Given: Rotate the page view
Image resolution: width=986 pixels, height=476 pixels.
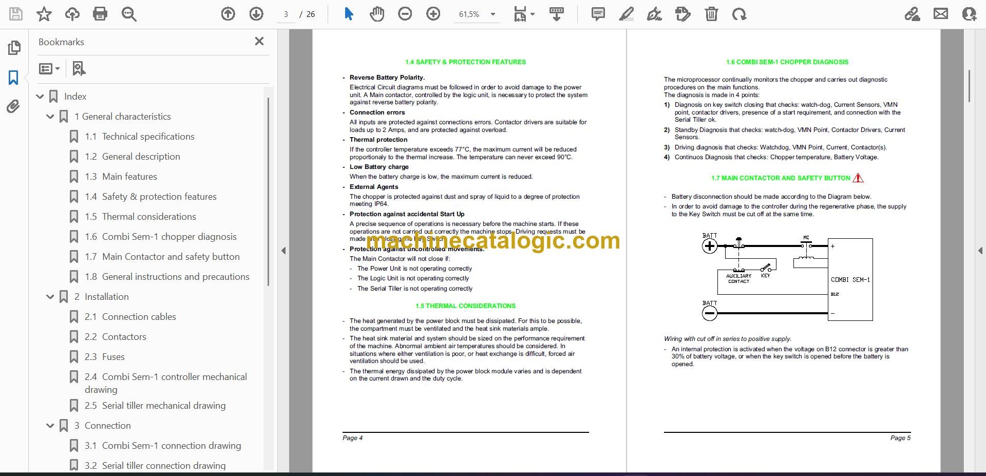Looking at the screenshot, I should (x=739, y=14).
